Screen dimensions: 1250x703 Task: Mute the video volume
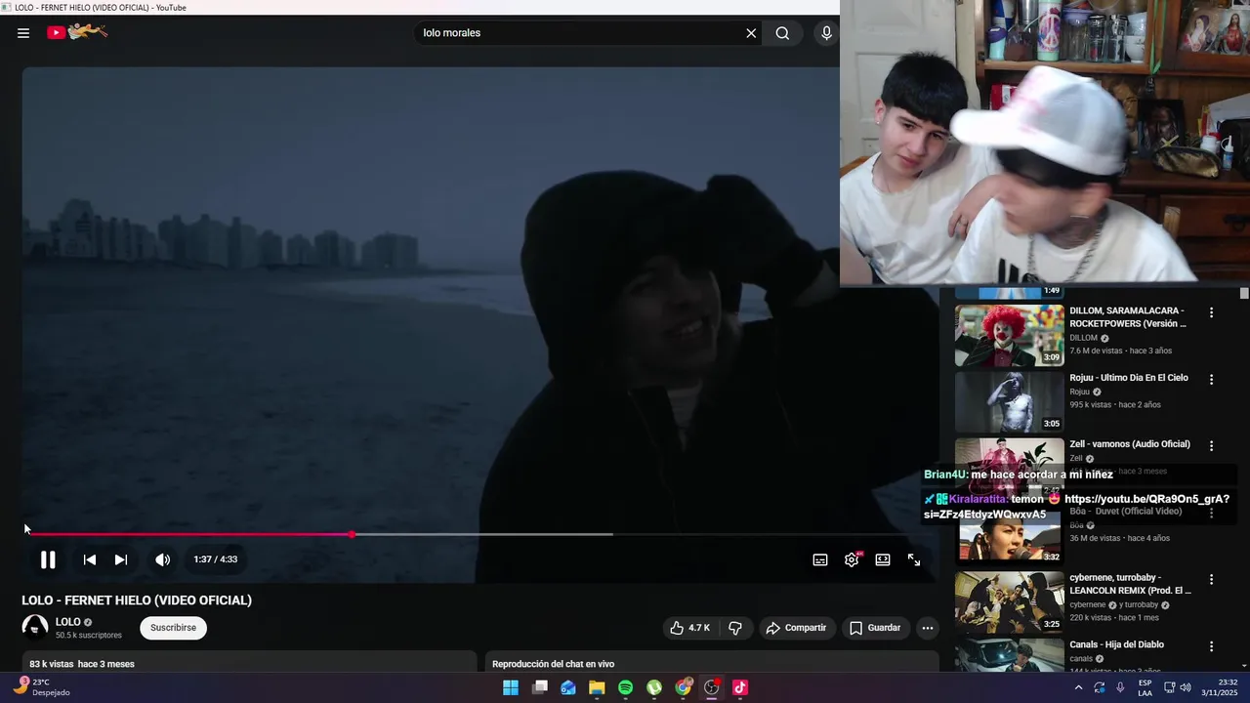pos(162,559)
